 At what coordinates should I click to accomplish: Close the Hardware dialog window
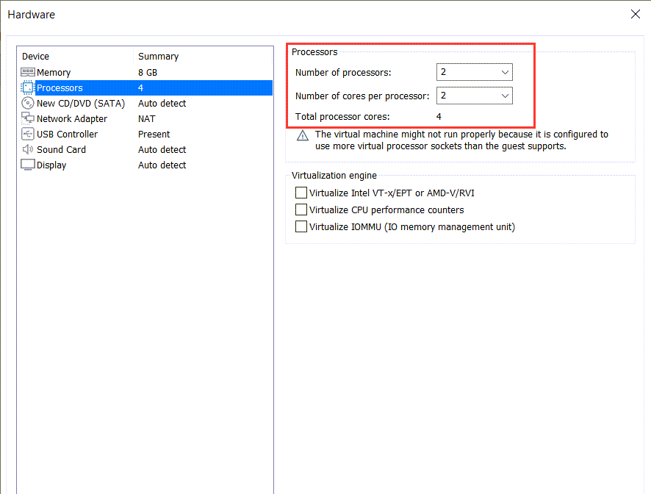tap(636, 14)
